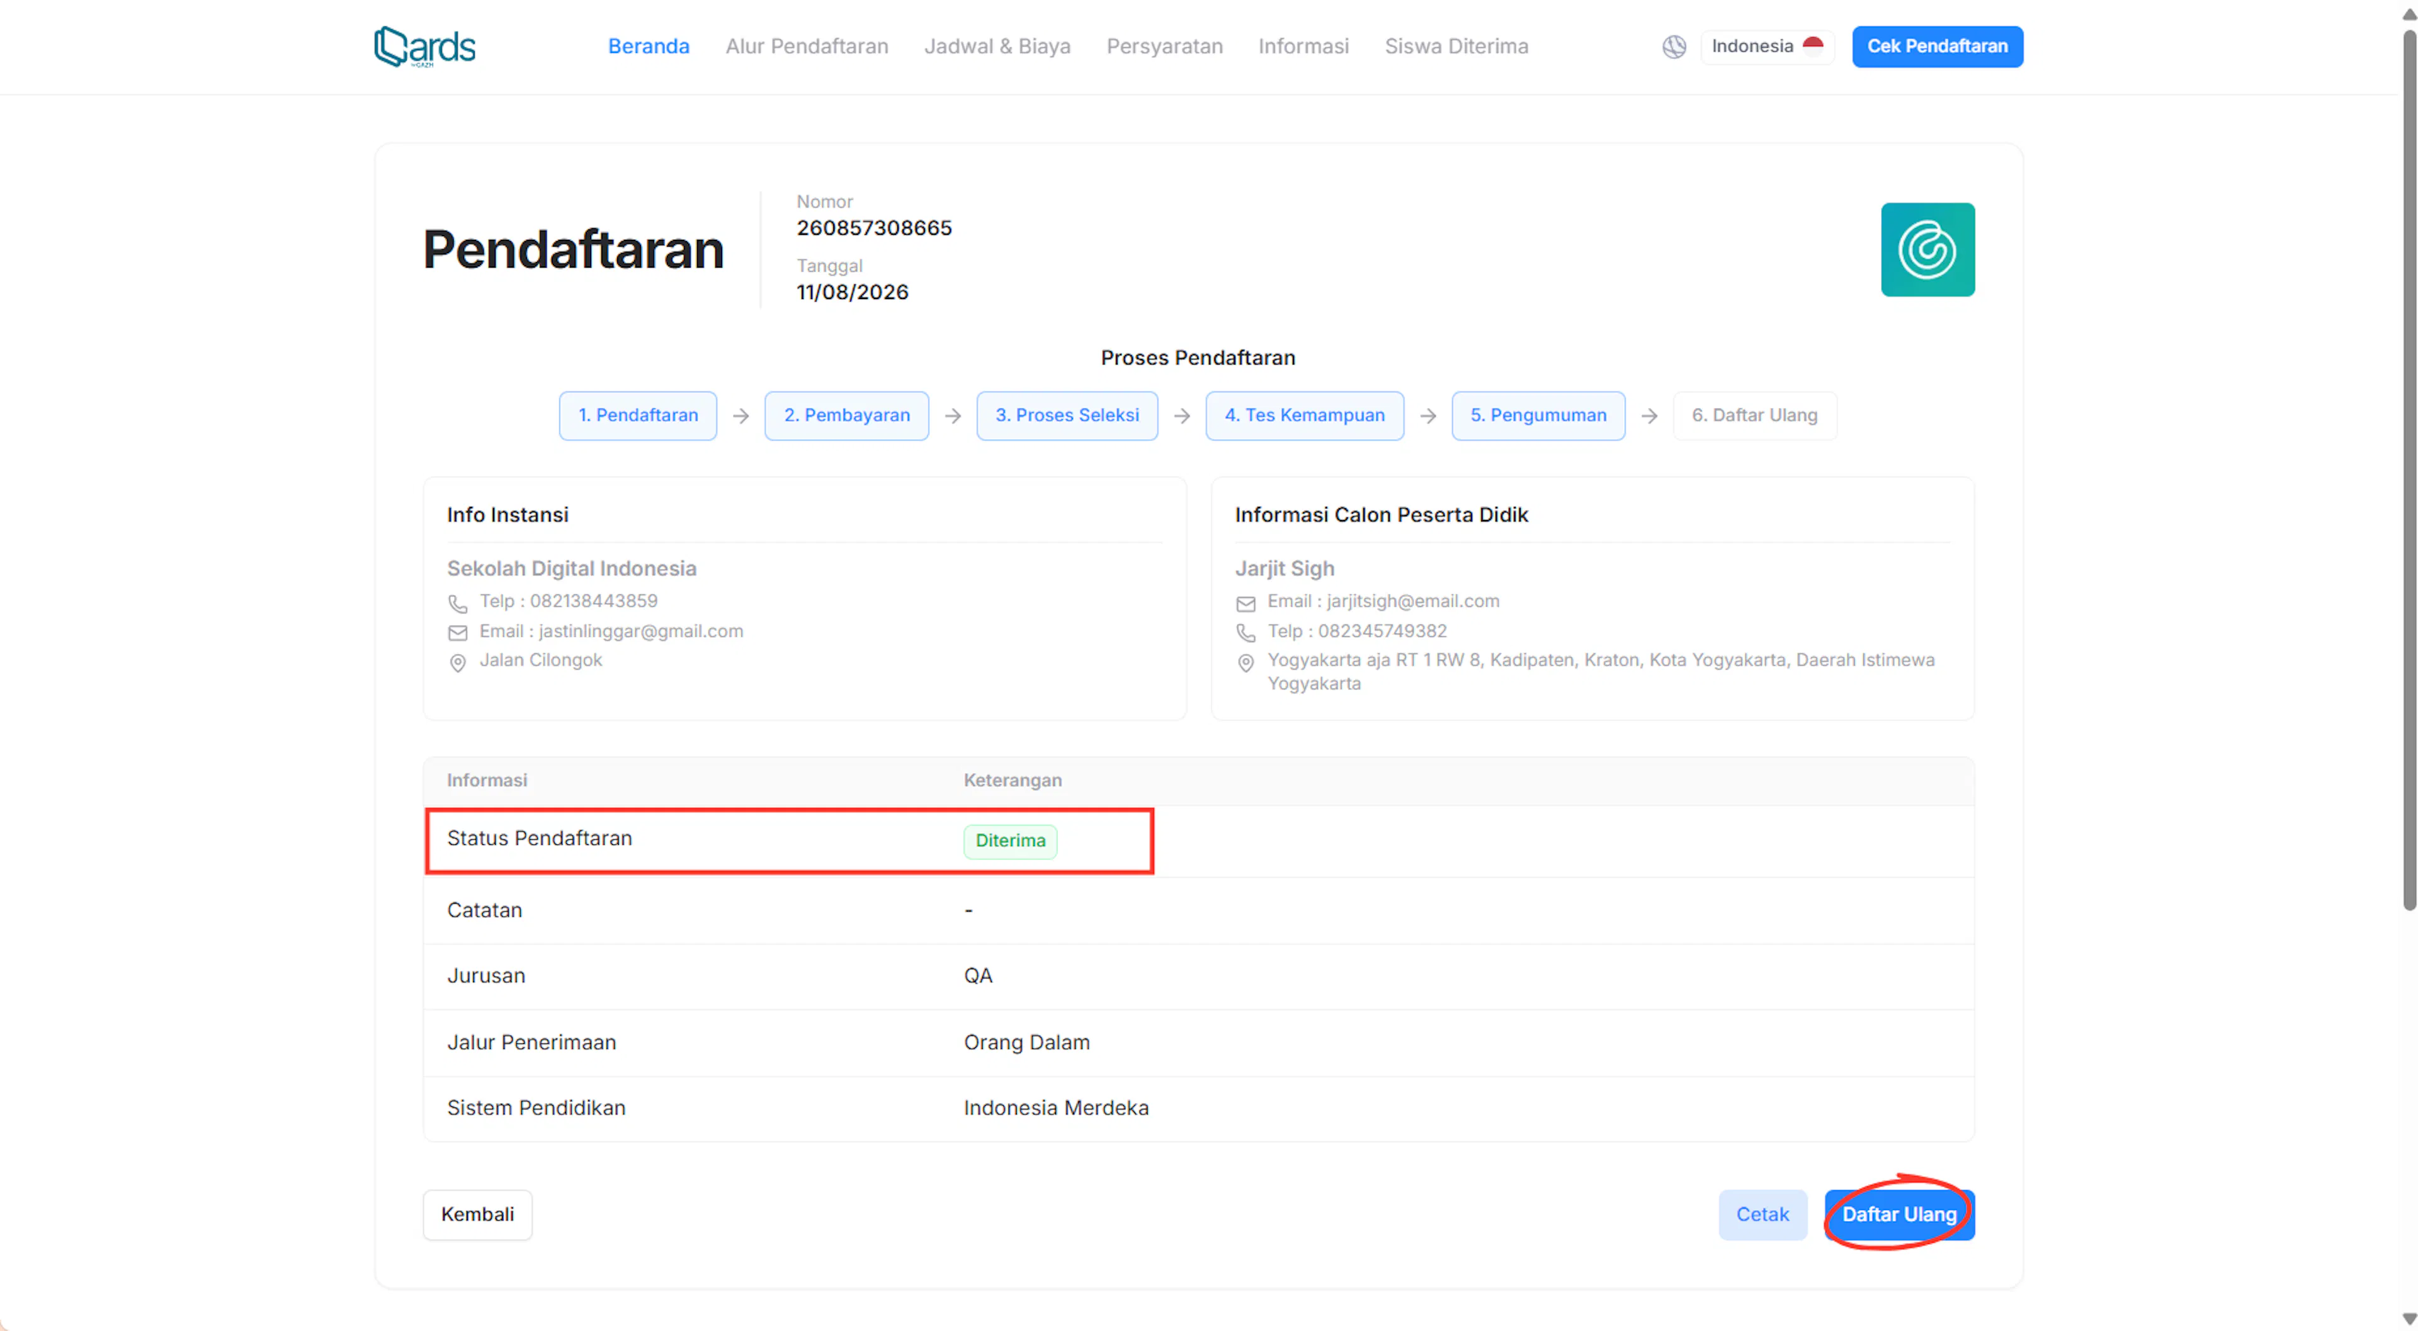The image size is (2418, 1331).
Task: Click the location pin beside Yogyakarta address
Action: coord(1246,663)
